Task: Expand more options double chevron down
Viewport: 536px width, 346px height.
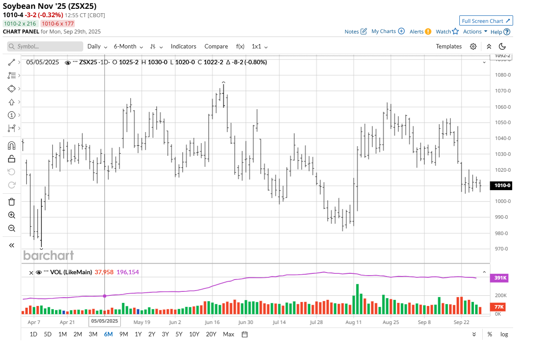Action: [474, 334]
